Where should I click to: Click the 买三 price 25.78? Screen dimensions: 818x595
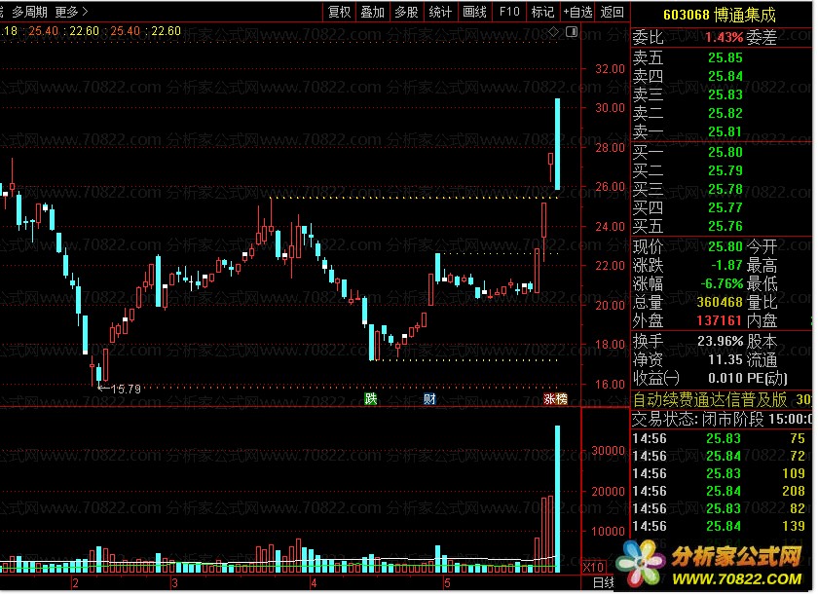pyautogui.click(x=725, y=189)
